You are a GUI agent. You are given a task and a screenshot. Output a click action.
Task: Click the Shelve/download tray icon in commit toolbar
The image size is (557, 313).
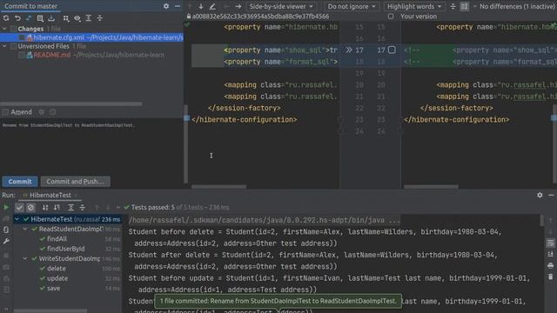[51, 18]
